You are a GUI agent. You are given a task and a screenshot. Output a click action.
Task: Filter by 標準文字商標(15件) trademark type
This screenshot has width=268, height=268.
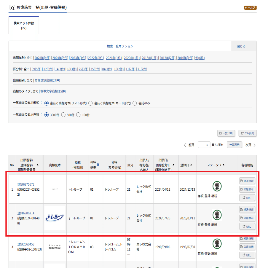click(x=53, y=91)
